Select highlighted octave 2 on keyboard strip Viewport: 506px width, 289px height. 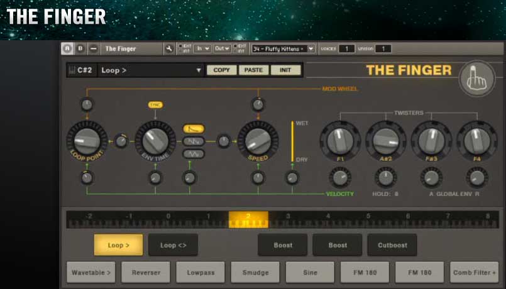248,220
